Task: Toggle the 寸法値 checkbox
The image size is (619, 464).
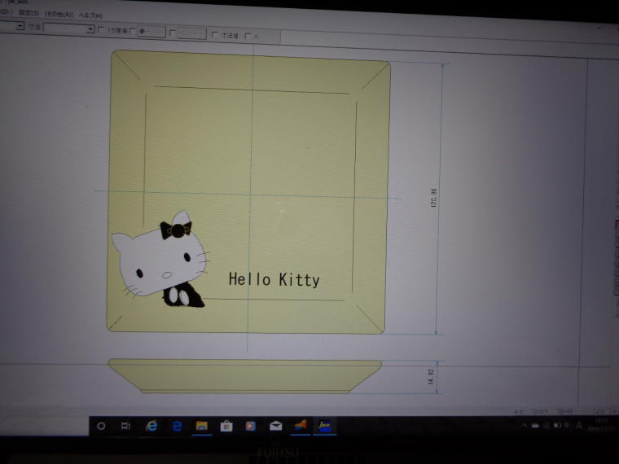Action: coord(215,35)
